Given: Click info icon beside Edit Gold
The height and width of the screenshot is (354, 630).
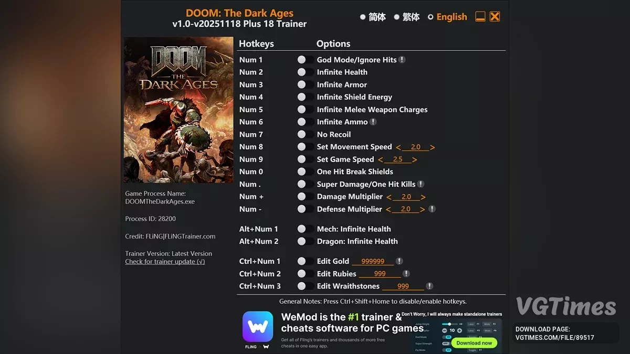Looking at the screenshot, I should [399, 261].
